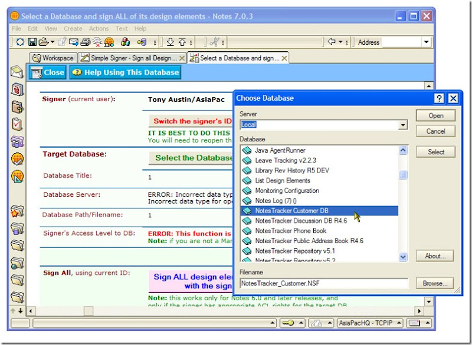The image size is (472, 345).
Task: Click Help Using This Database button
Action: [x=125, y=72]
